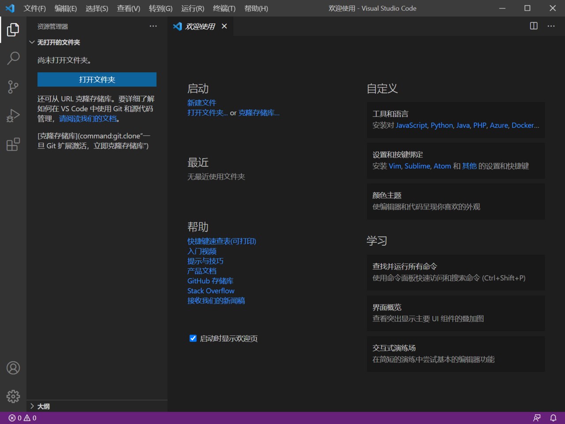This screenshot has width=565, height=424.
Task: Open the Source Control view icon
Action: pyautogui.click(x=13, y=87)
